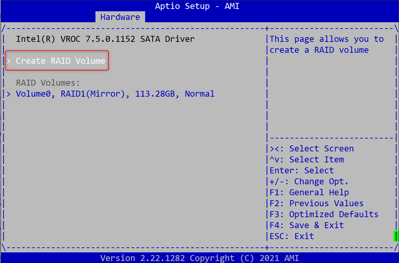Open the Hardware tab

[120, 17]
